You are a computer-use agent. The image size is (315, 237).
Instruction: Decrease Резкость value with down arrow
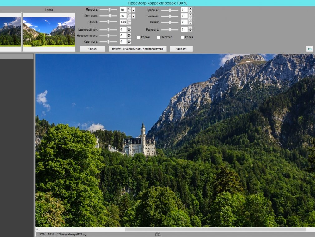tap(190, 31)
